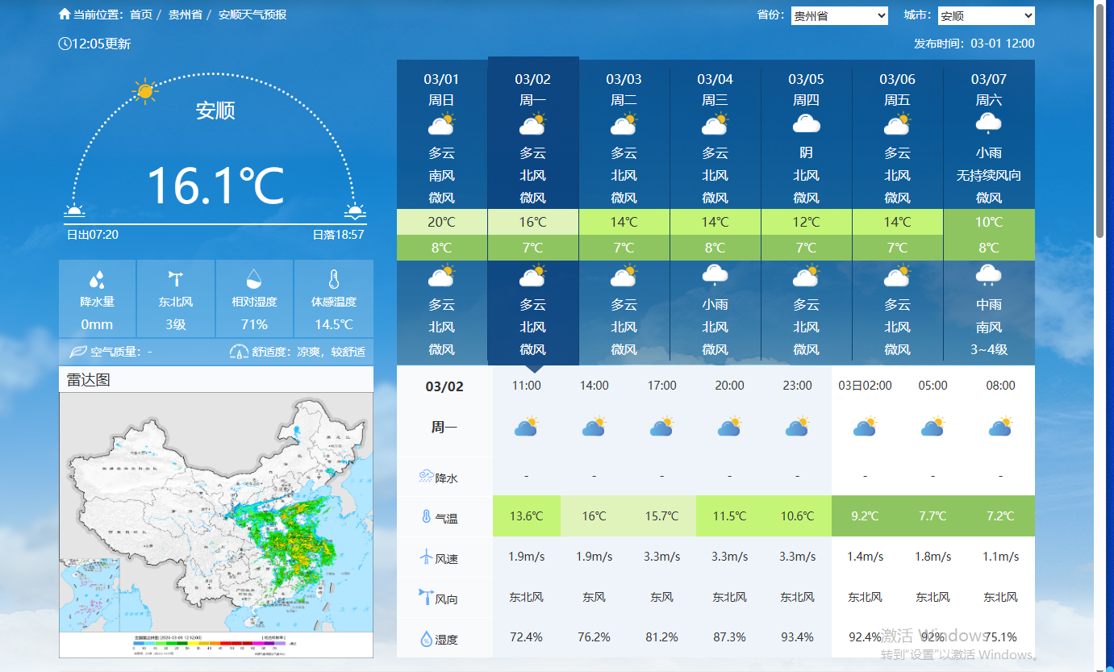
Task: Click the comfort level gauge icon
Action: click(239, 352)
